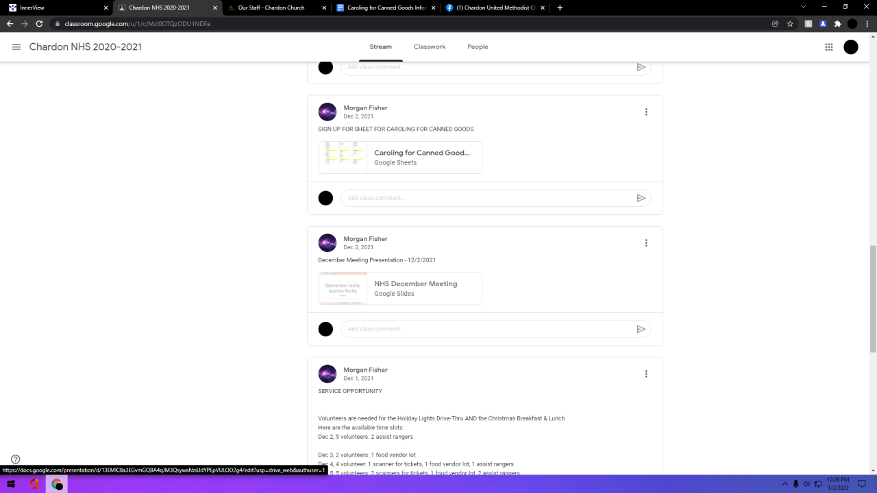This screenshot has height=493, width=877.
Task: Open the Extensions puzzle menu
Action: [x=837, y=23]
